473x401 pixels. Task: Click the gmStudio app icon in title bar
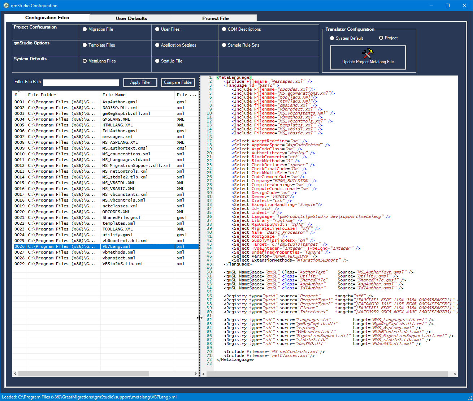point(6,5)
